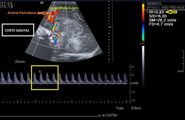Screen dimensions: 185x120
Task: Click the small icon left of Col704
Action: [103, 115]
